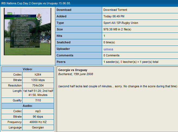Click the 7/10 quality value
Image resolution: width=178 pixels, height=132 pixels.
pyautogui.click(x=38, y=100)
